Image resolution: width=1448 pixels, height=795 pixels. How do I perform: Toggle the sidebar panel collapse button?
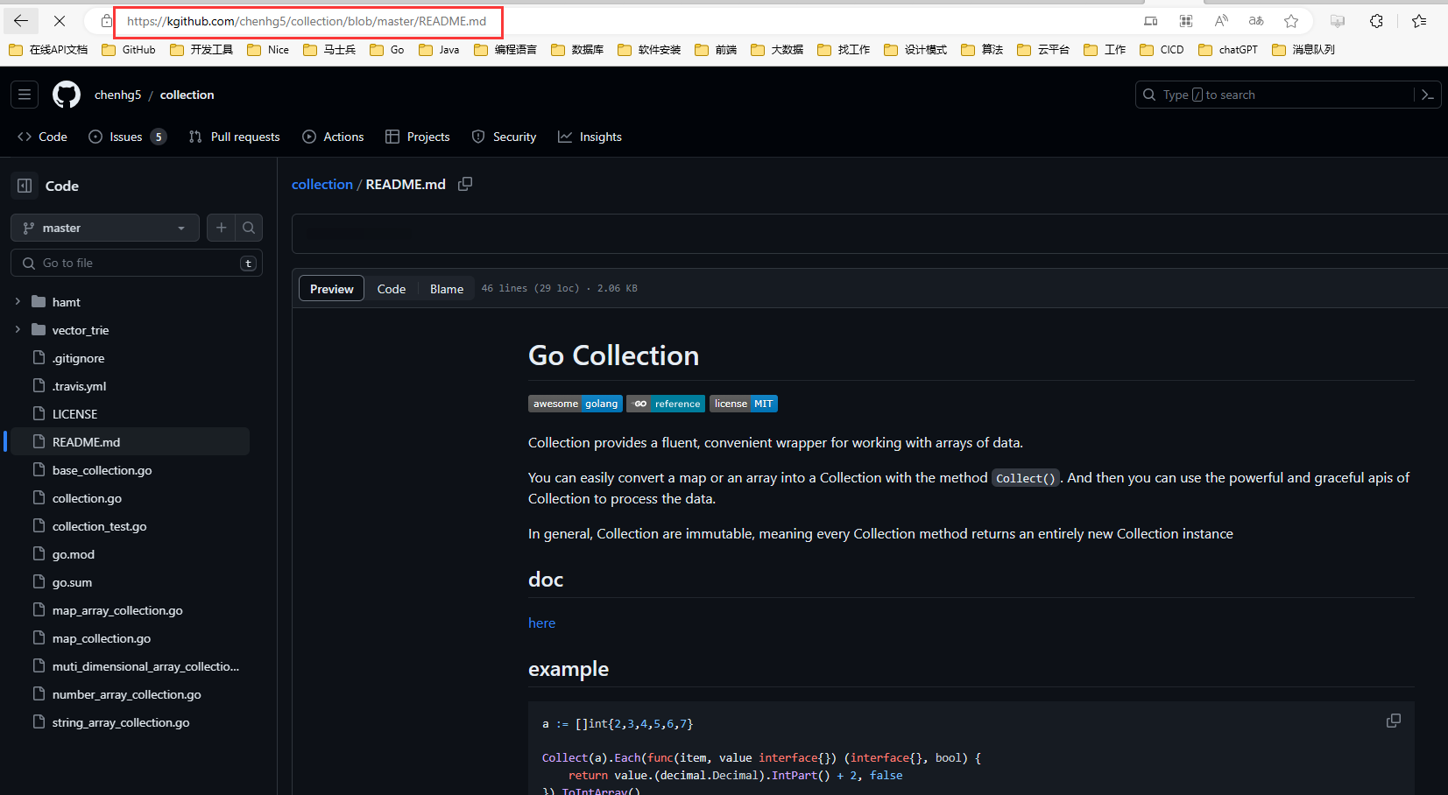24,185
